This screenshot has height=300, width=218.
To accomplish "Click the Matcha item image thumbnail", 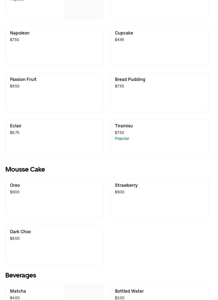I will [x=84, y=292].
